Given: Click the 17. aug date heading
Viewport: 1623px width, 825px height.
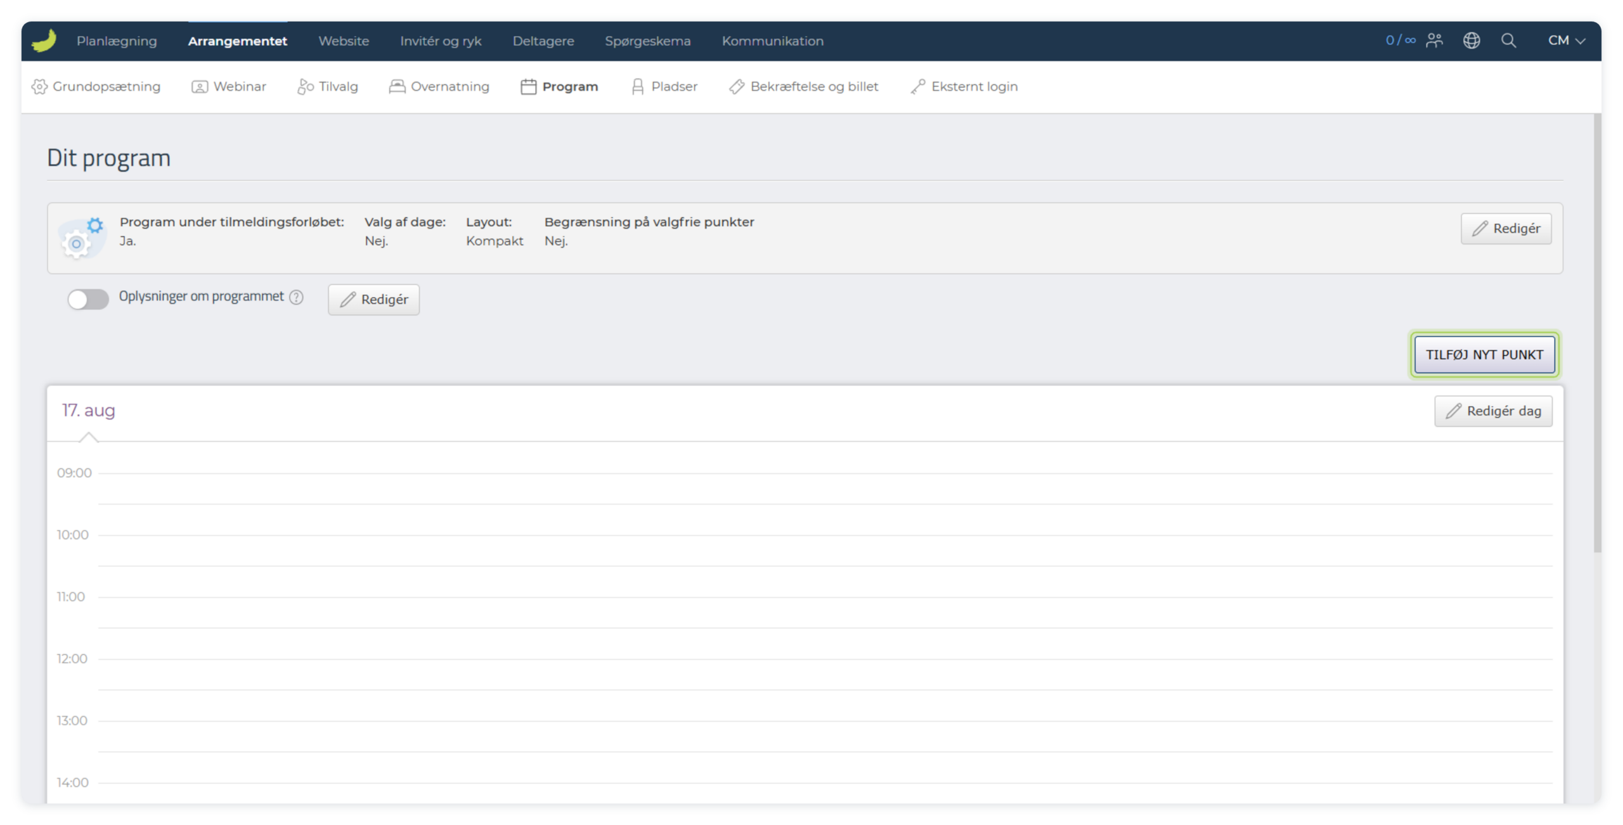Looking at the screenshot, I should tap(88, 410).
